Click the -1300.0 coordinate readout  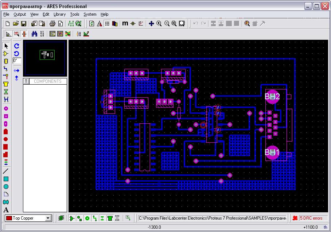[x=154, y=227]
